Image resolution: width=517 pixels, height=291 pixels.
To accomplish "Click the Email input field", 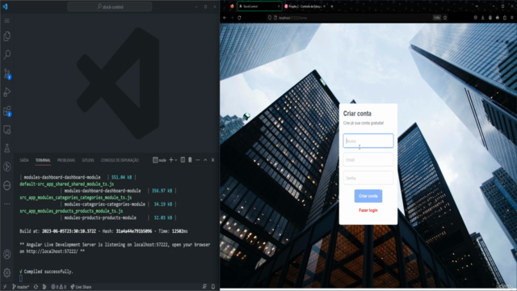I will (368, 160).
